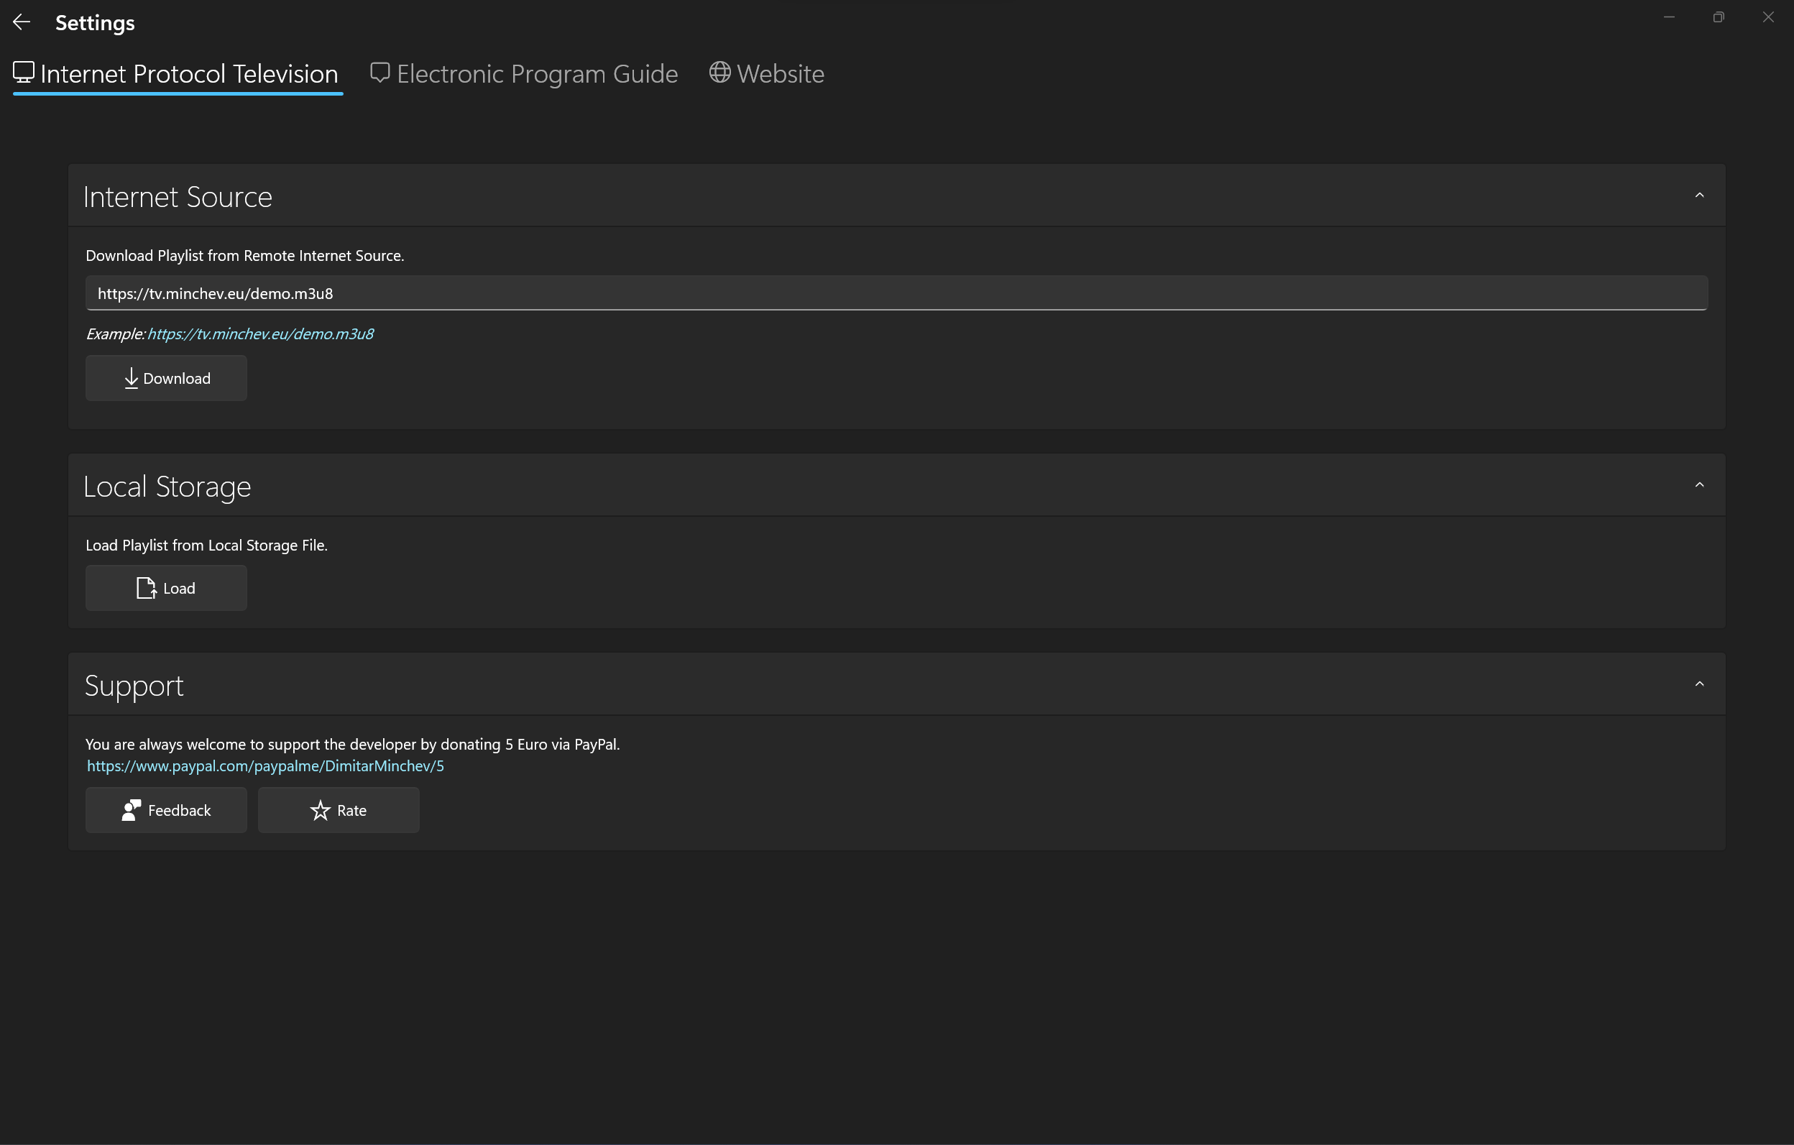This screenshot has width=1794, height=1145.
Task: Click the Rate button
Action: [339, 810]
